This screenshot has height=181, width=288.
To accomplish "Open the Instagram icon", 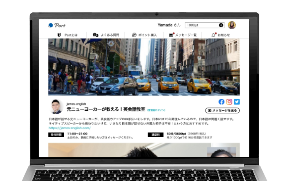I will 229,102.
